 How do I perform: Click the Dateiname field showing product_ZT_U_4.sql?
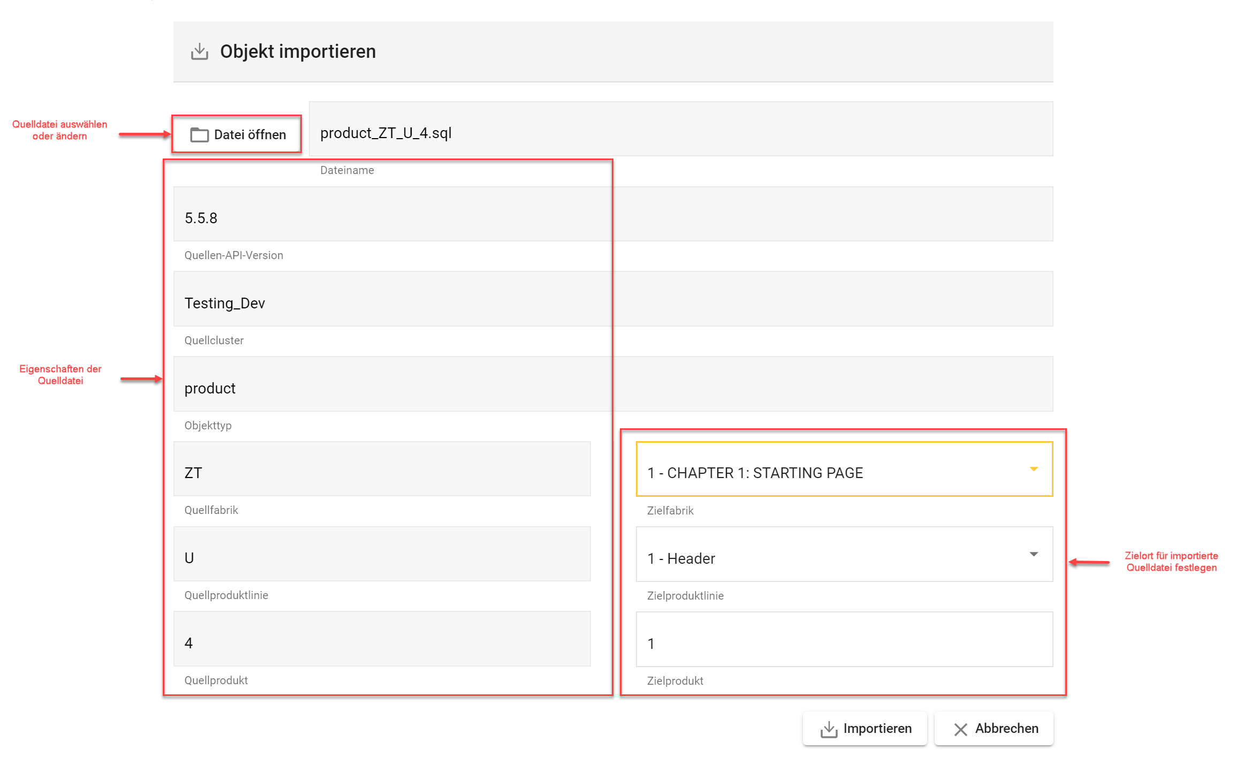680,130
